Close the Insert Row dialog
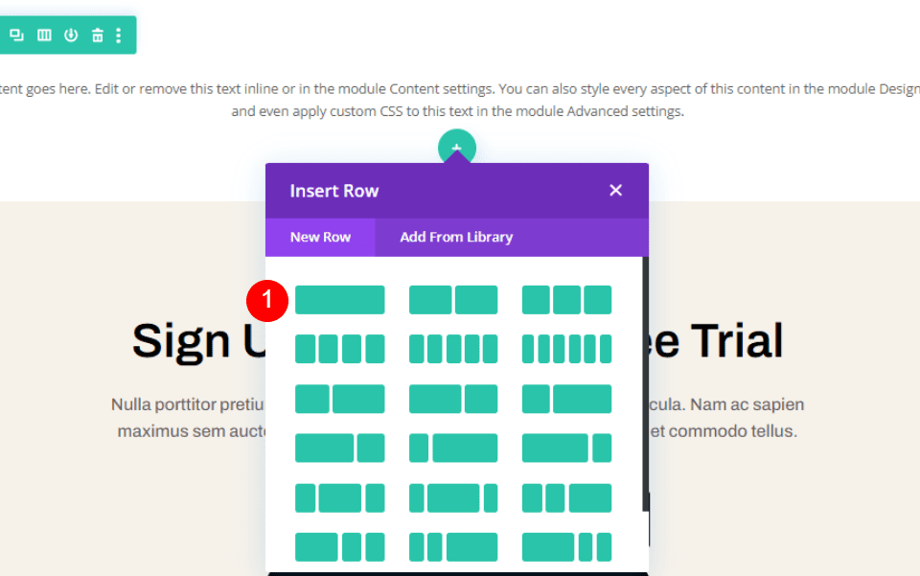Viewport: 920px width, 576px height. [615, 191]
